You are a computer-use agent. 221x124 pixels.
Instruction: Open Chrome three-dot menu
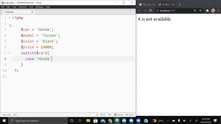coord(219,11)
